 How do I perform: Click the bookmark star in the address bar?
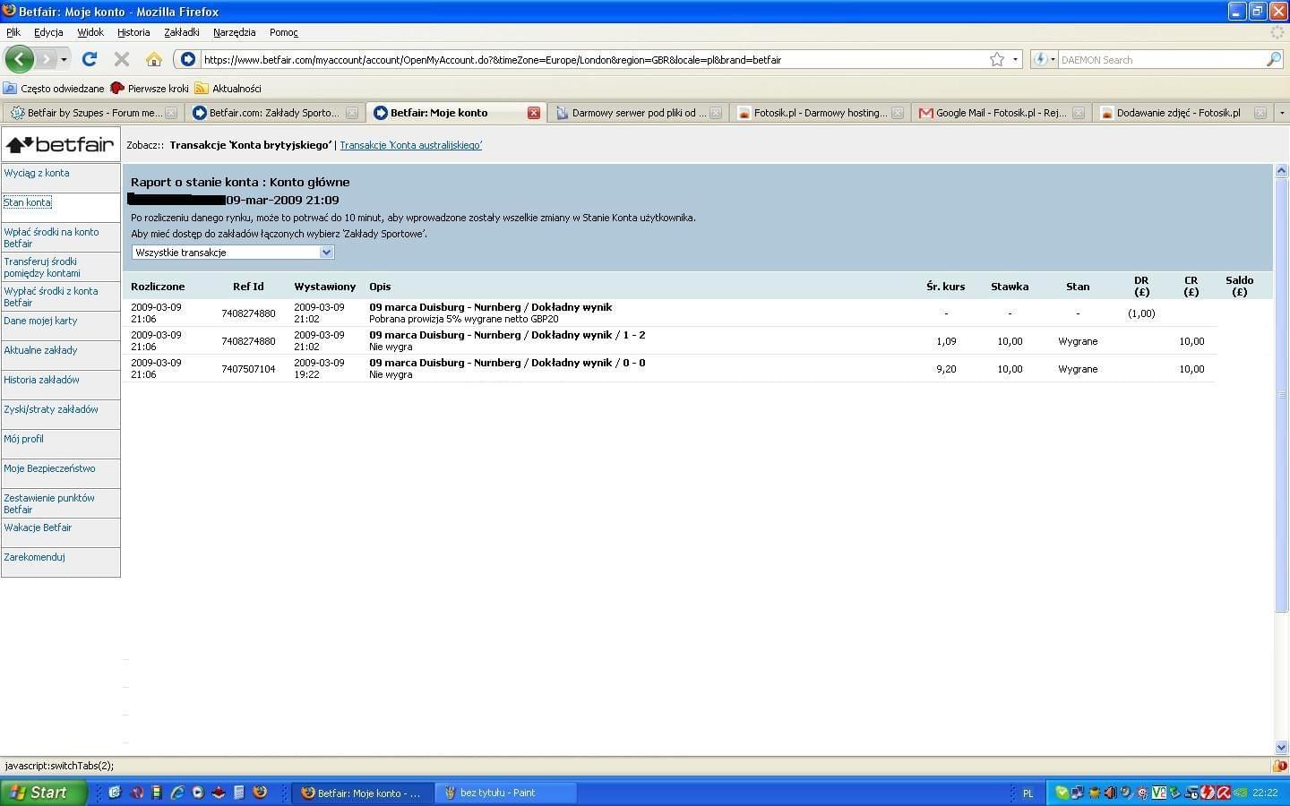point(997,59)
